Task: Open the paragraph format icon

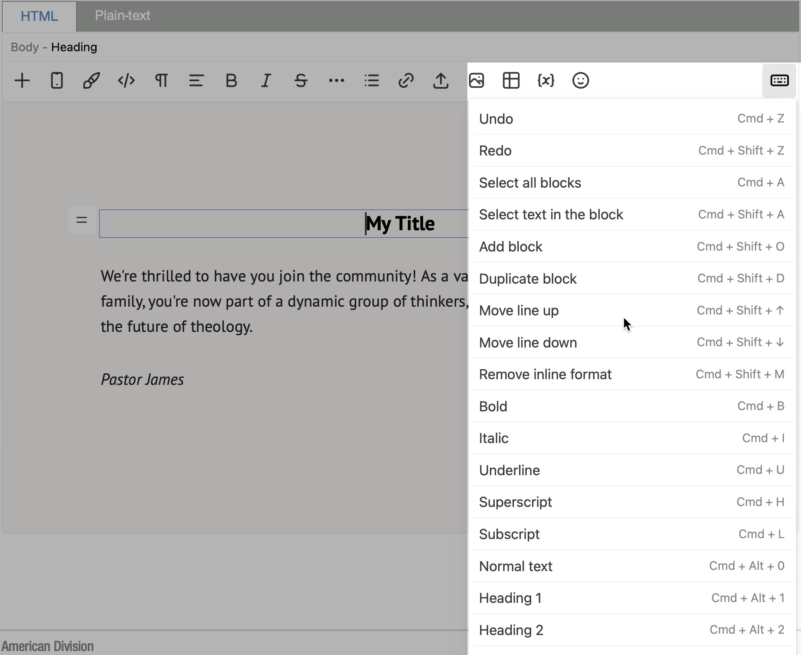Action: [x=161, y=81]
